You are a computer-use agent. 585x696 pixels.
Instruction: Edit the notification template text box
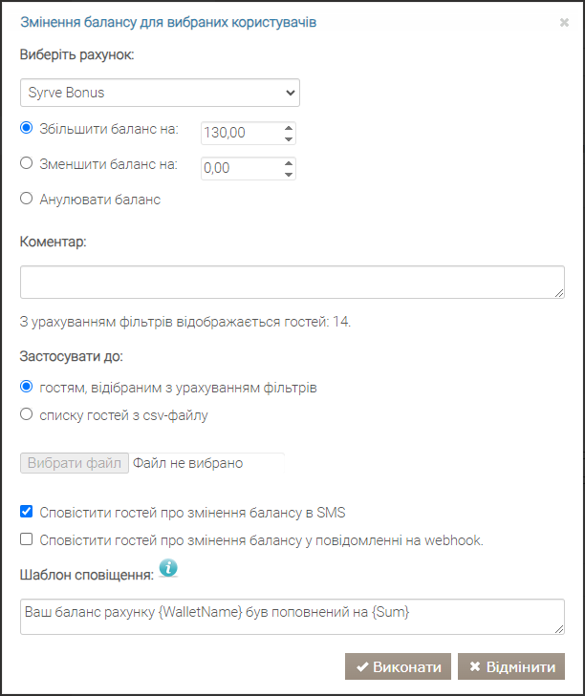pyautogui.click(x=292, y=617)
